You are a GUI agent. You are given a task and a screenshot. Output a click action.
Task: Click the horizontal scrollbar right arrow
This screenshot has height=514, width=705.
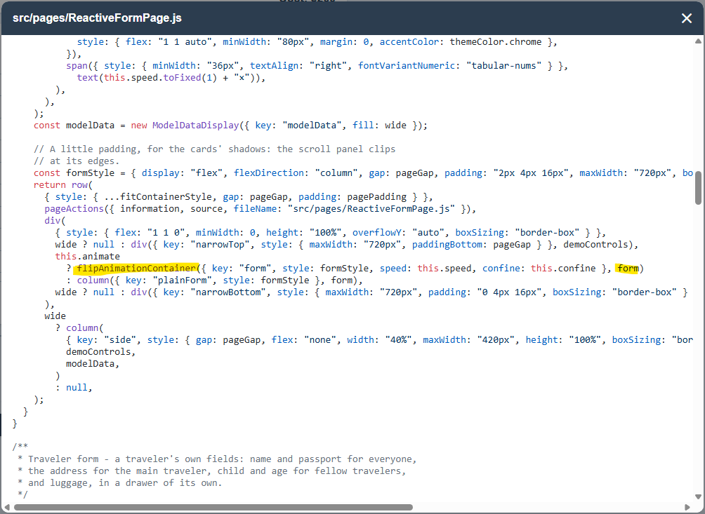coord(687,507)
